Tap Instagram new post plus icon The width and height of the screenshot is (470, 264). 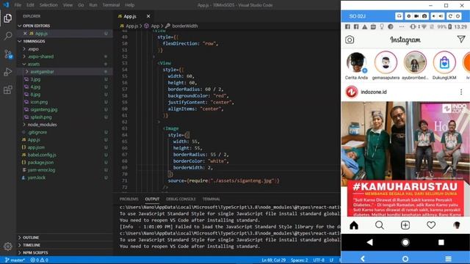[405, 225]
